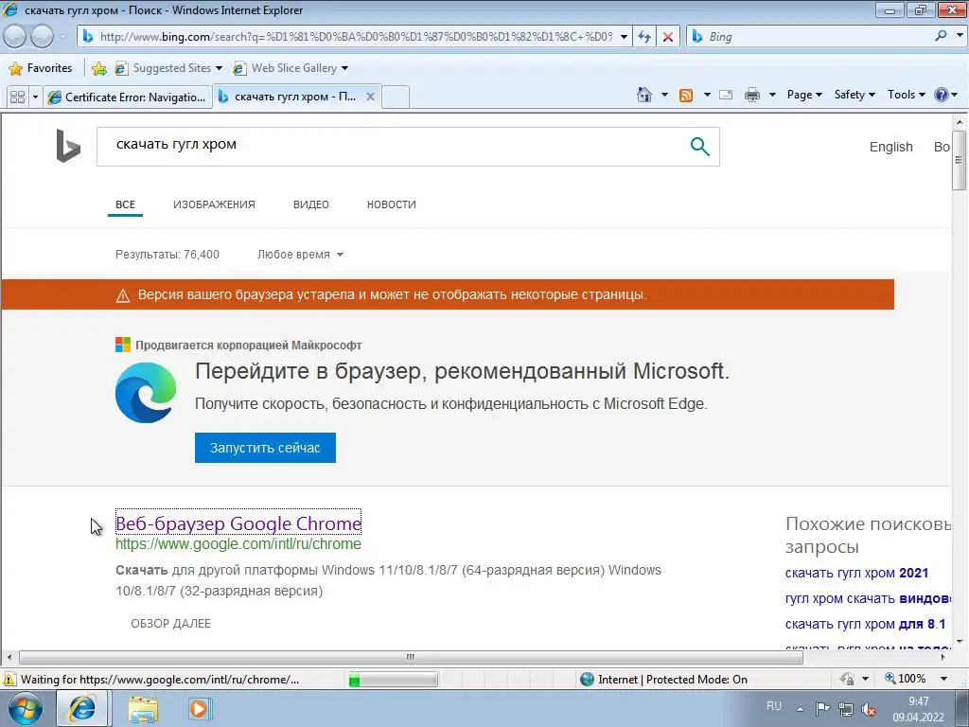
Task: Click the search magnifier in Bing toolbar box
Action: click(x=941, y=36)
